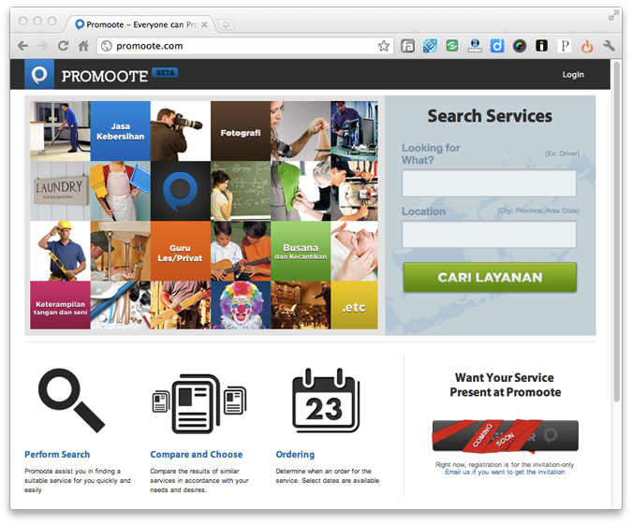Enter fullscreen with top-right arrows icon
Viewport: 632px width, 524px height.
coord(613,16)
